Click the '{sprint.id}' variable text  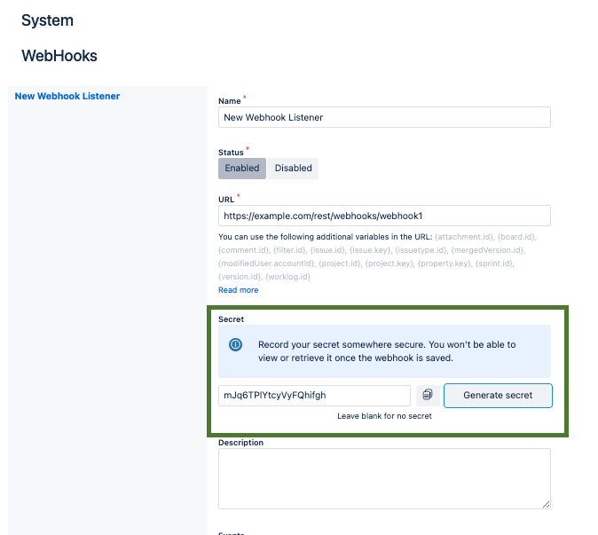click(495, 264)
